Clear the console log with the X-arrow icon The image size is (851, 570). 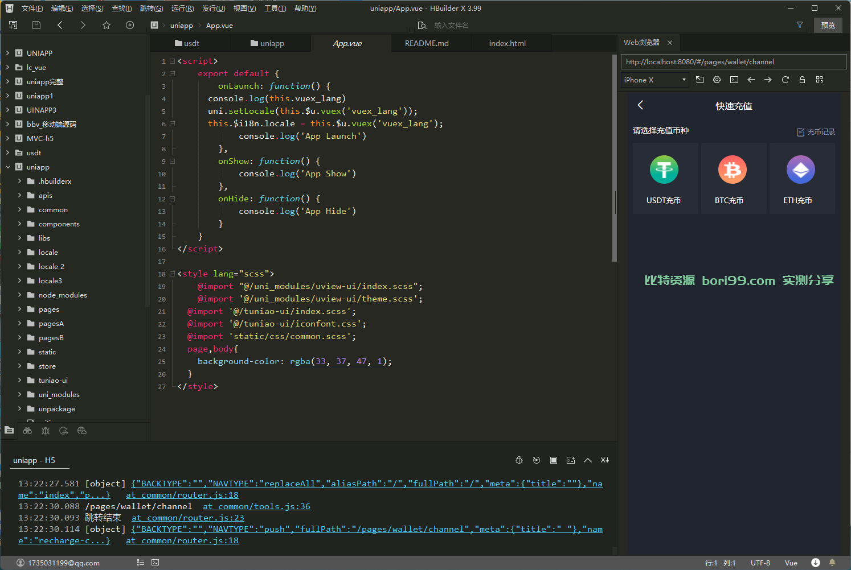[605, 460]
